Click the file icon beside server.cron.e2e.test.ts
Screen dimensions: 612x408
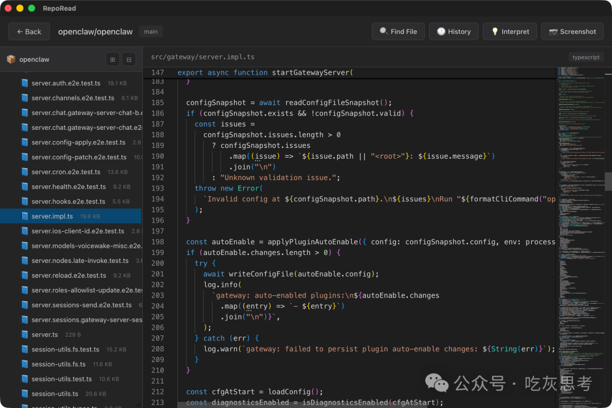pyautogui.click(x=24, y=172)
